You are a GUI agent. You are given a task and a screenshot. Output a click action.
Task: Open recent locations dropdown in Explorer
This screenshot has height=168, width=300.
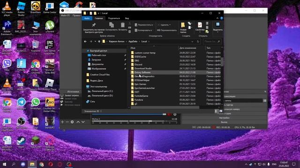point(95,42)
